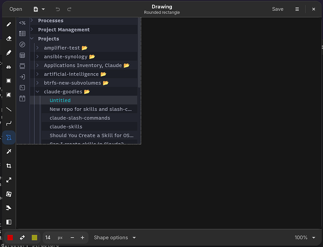The height and width of the screenshot is (247, 323).
Task: Select the Curve tool
Action: point(8,123)
